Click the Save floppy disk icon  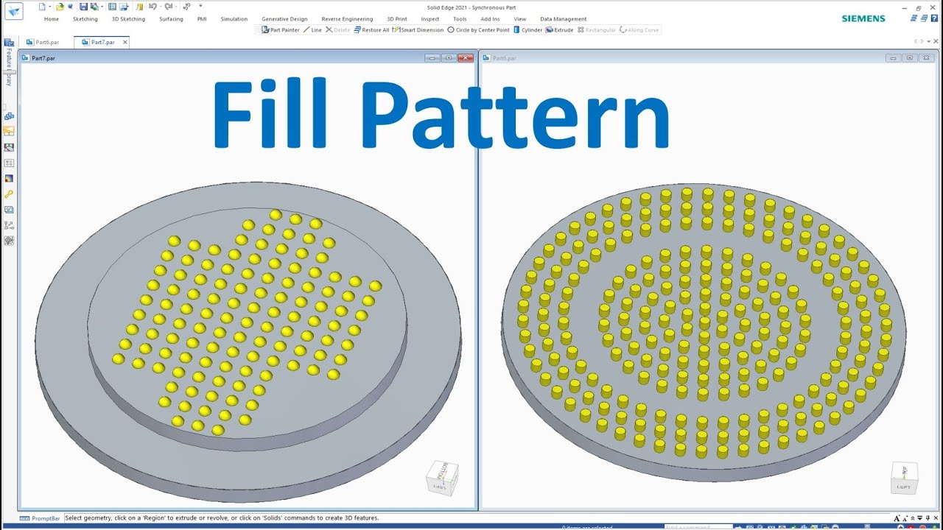coord(83,7)
